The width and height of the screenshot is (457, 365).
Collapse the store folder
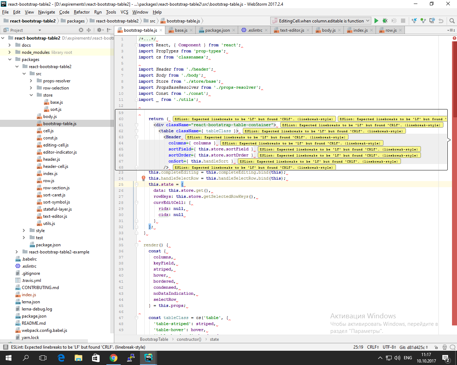(x=31, y=95)
